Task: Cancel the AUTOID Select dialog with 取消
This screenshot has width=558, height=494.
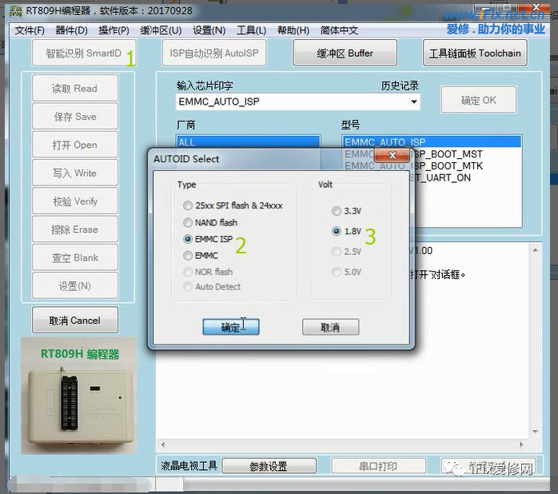Action: pyautogui.click(x=331, y=327)
